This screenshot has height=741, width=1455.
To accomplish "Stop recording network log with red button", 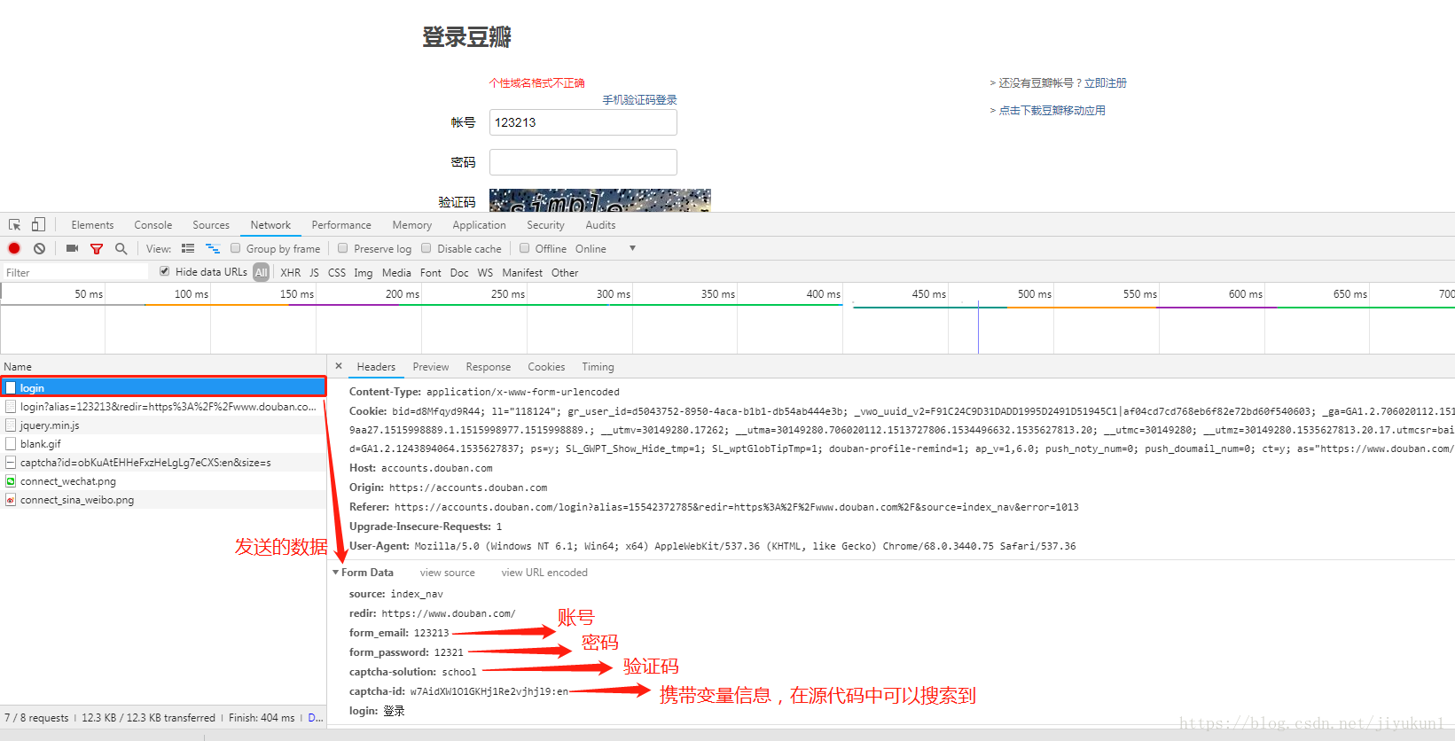I will 14,248.
